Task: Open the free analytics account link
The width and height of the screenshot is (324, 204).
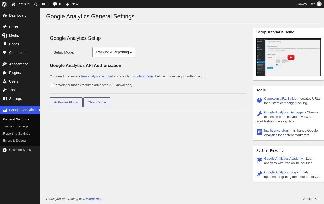Action: [x=97, y=76]
